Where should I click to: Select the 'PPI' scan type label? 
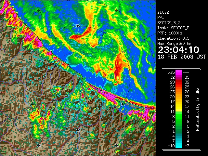[x=161, y=18]
